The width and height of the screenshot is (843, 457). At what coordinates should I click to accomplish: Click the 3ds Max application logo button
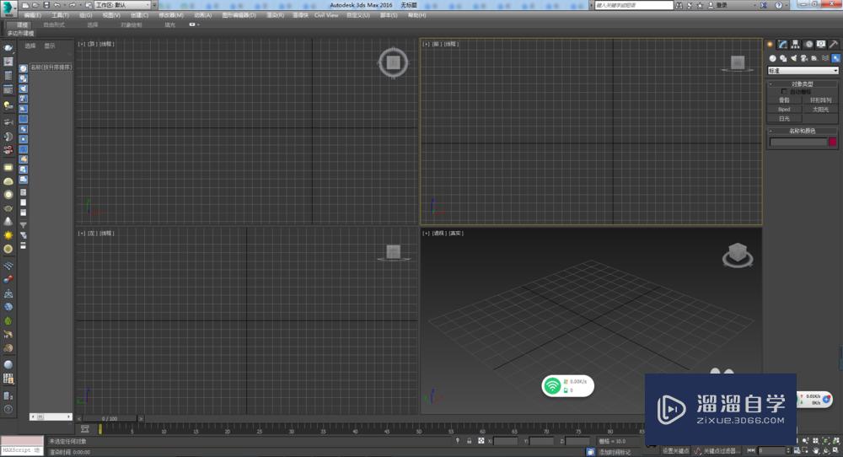[8, 7]
